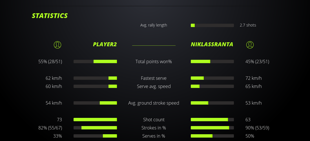
Task: Click NIKLASSRANTA's Avg. ground stroke speed bar
Action: point(212,103)
